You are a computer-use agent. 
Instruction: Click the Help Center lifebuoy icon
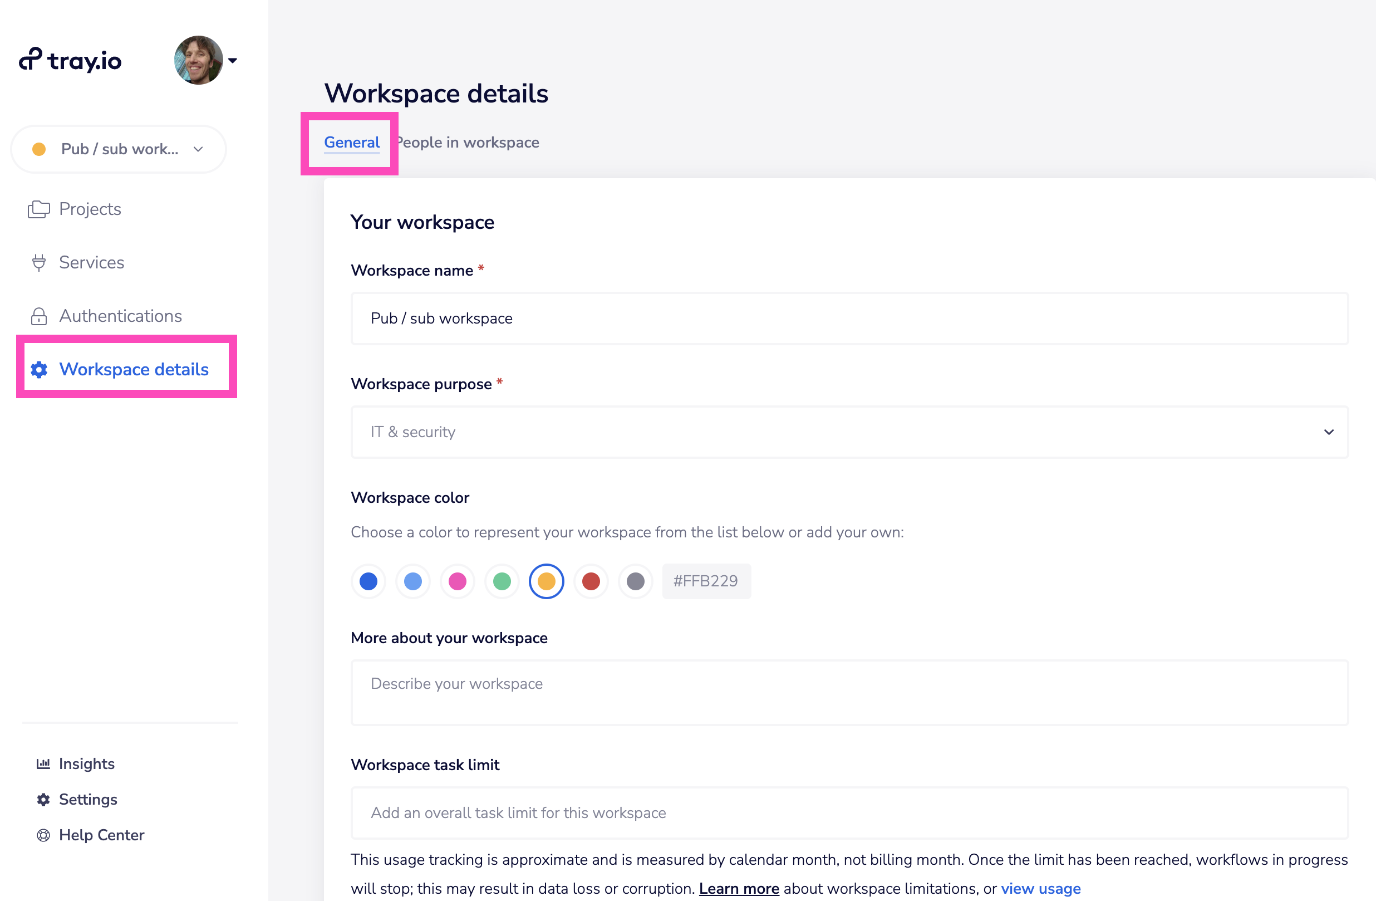43,835
